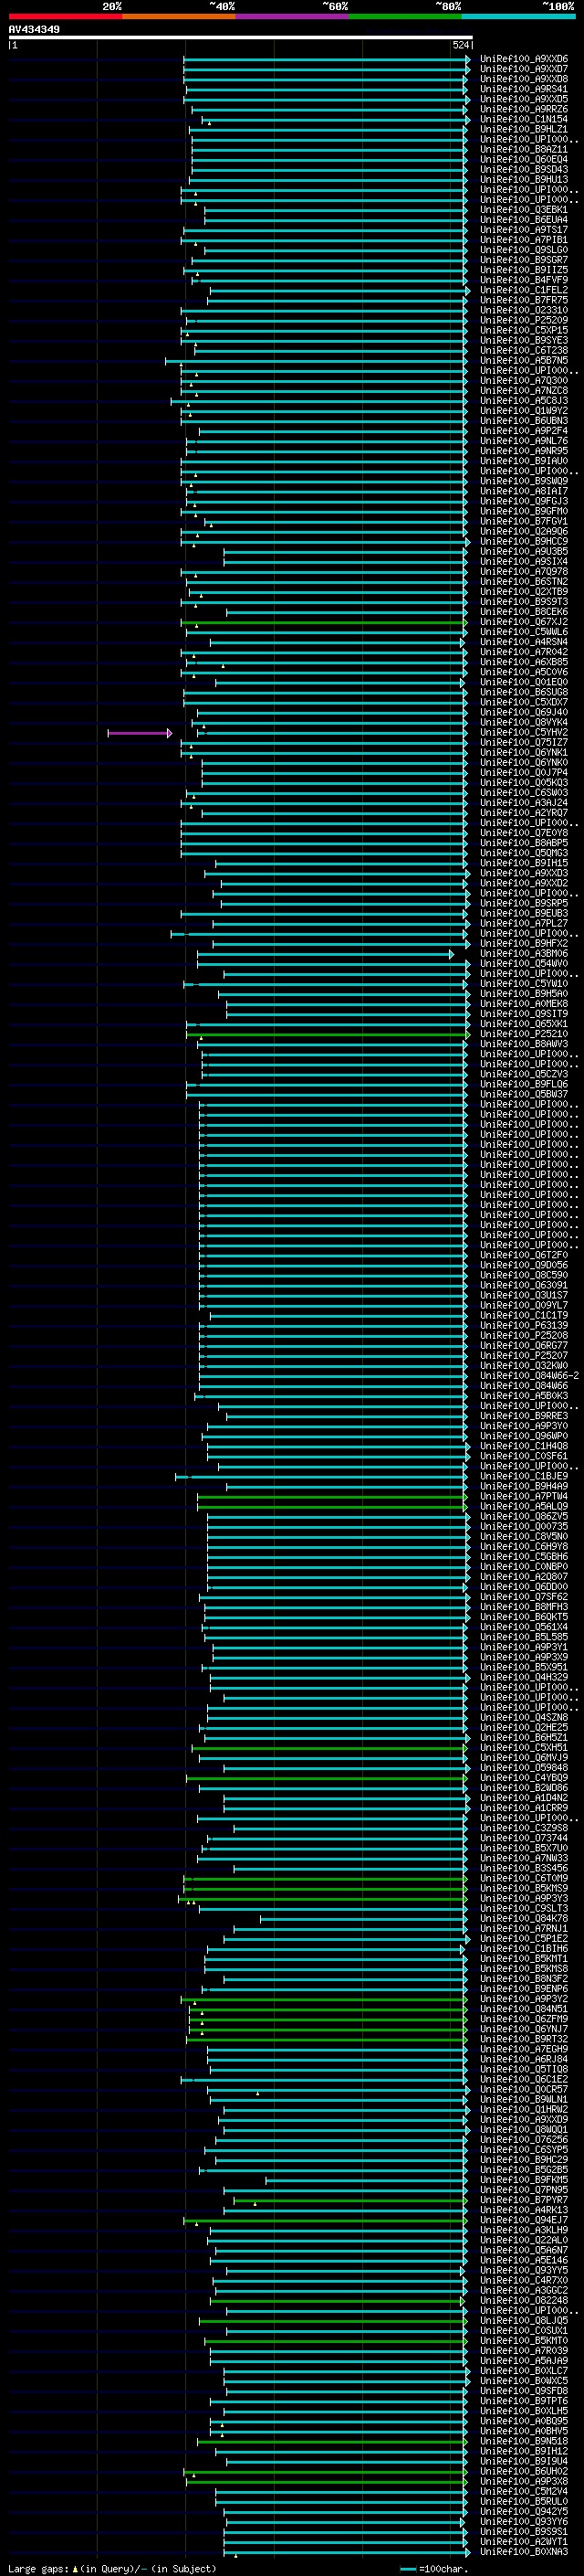Select hit label UniRef100_Q60EQ4
Viewport: 584px width, 2576px height.
tap(524, 159)
